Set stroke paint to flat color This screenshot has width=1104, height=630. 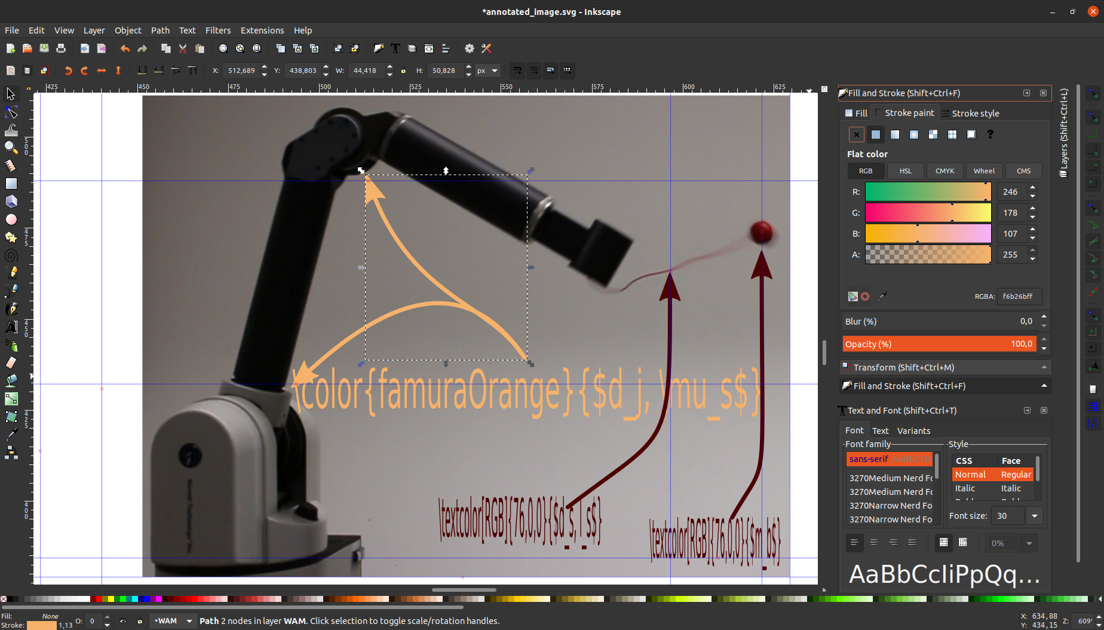point(876,134)
